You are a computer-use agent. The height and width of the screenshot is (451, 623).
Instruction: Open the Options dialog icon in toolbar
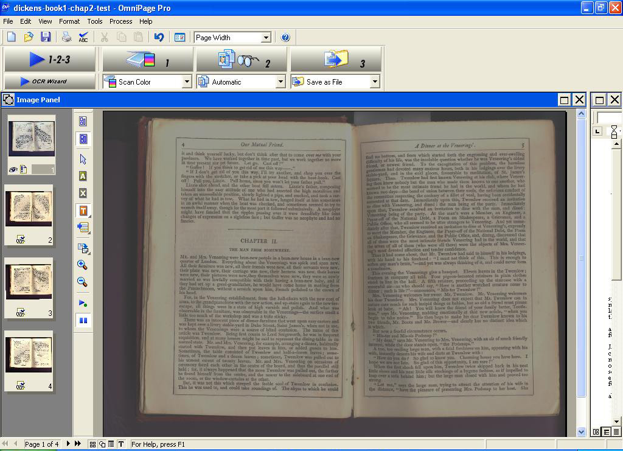[179, 37]
